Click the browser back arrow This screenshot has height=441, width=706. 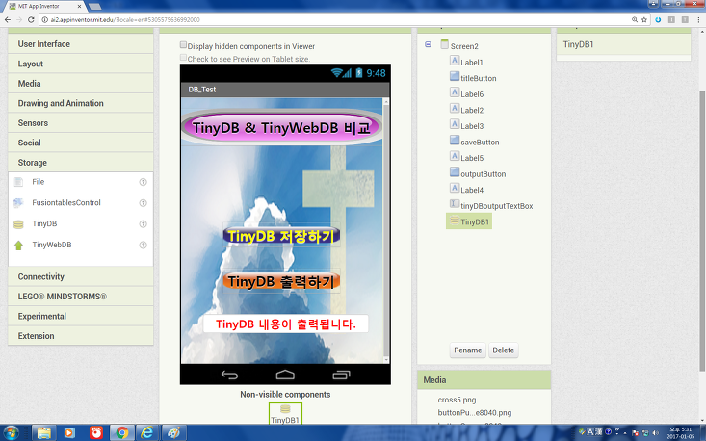(7, 20)
